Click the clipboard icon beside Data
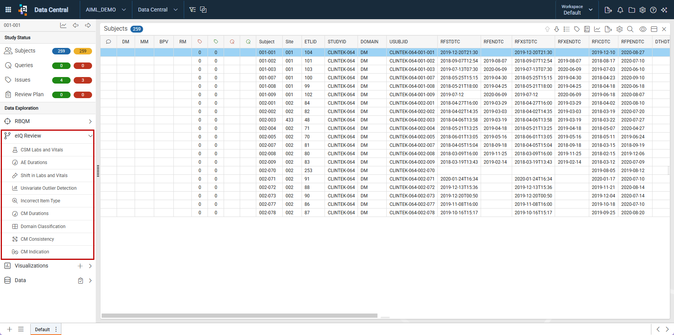 coord(81,281)
